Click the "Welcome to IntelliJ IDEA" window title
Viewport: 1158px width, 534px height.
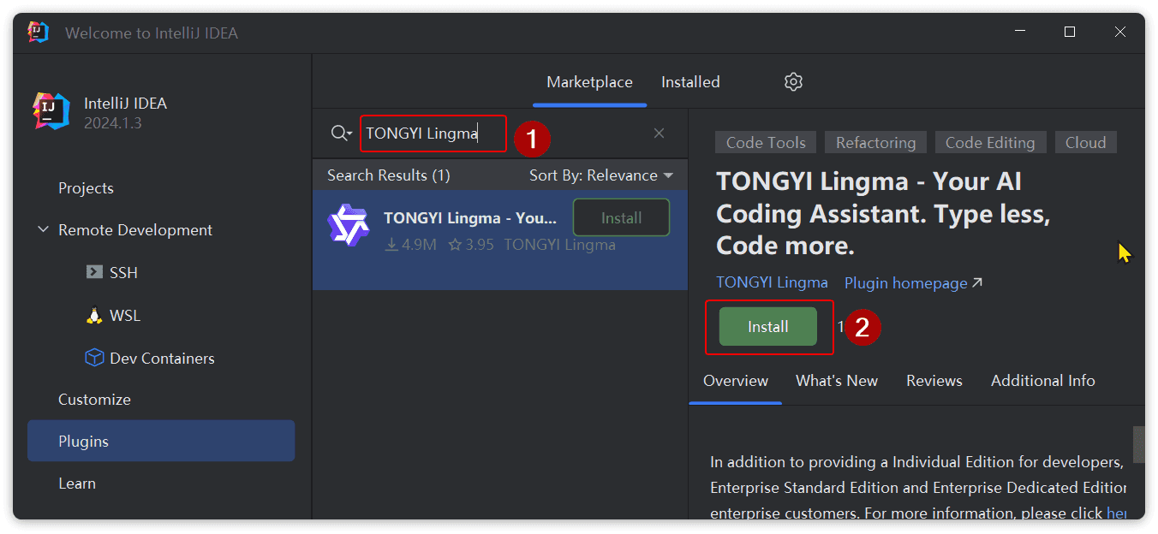(x=152, y=33)
